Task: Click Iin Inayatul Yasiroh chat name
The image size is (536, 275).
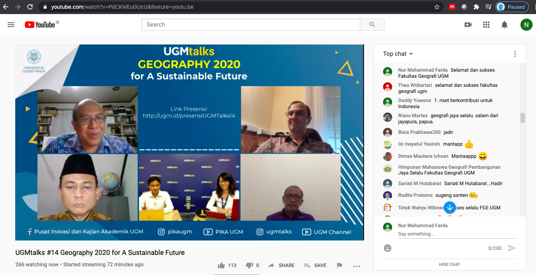Action: [x=419, y=144]
